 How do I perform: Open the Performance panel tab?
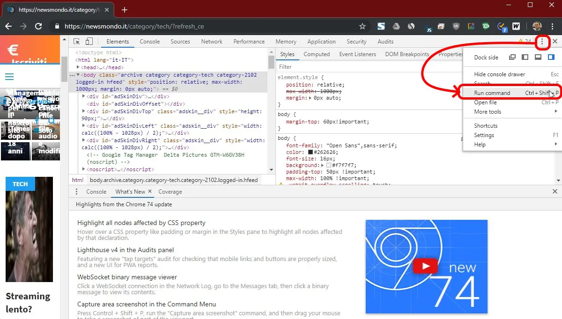click(x=249, y=42)
